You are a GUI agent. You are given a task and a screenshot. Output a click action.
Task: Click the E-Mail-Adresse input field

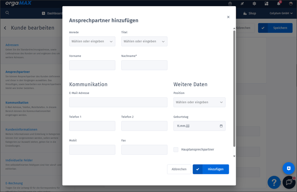118,102
